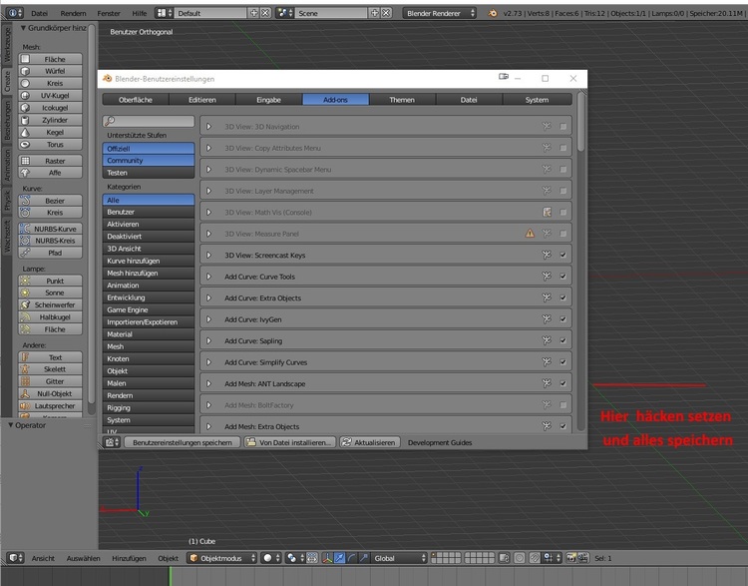Disable the Add Curve: Sapling add-on checkbox
The width and height of the screenshot is (748, 586).
click(563, 340)
